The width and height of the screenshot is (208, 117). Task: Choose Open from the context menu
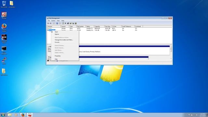click(x=65, y=32)
